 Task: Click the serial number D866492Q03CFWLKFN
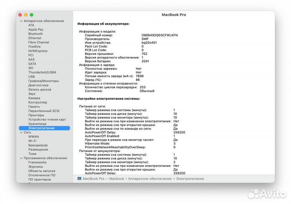tap(160, 35)
